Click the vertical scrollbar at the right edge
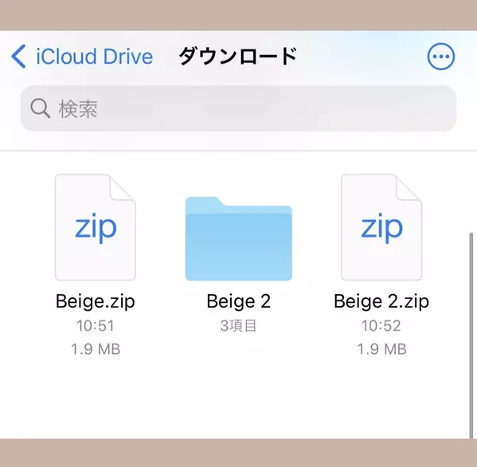The width and height of the screenshot is (477, 467). pyautogui.click(x=471, y=335)
